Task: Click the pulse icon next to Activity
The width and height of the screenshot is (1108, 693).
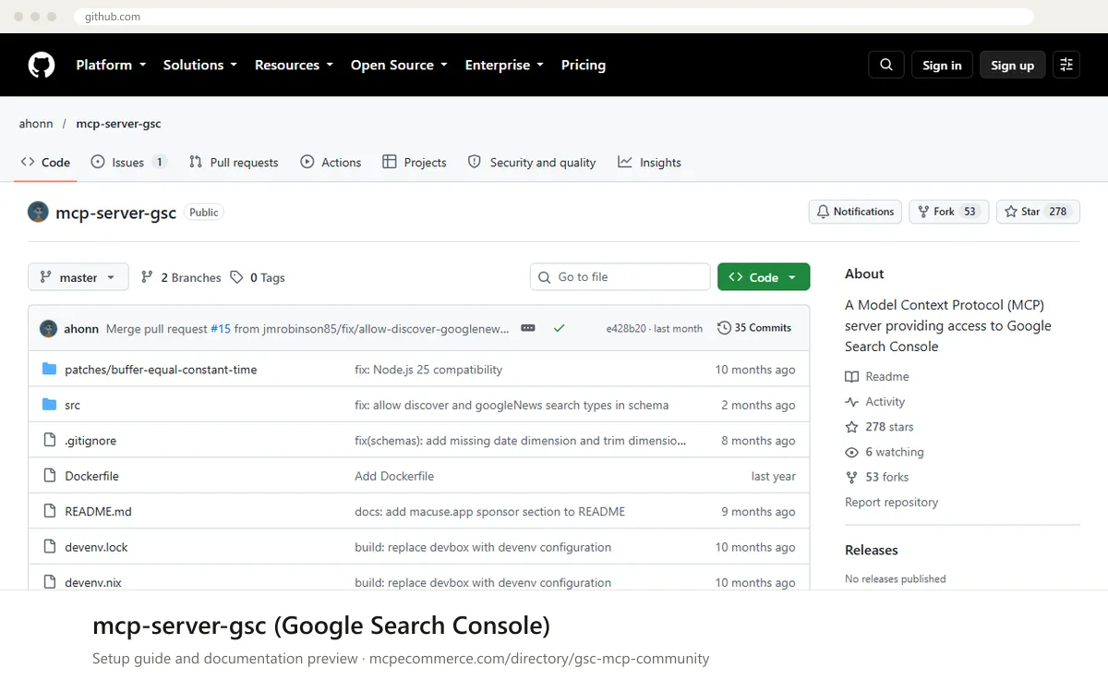Action: tap(852, 402)
